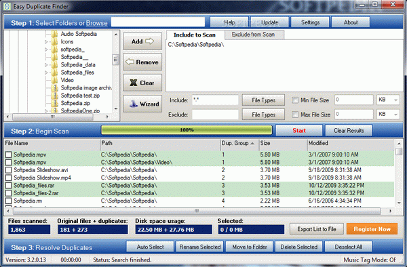Click Export List to File
The image size is (407, 267).
317,229
